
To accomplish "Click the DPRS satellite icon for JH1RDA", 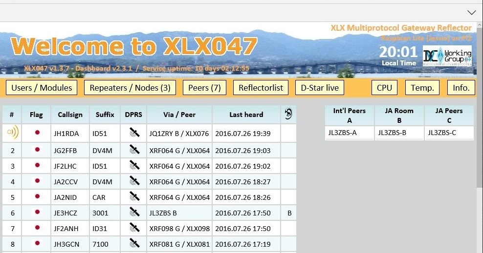I will coord(134,133).
